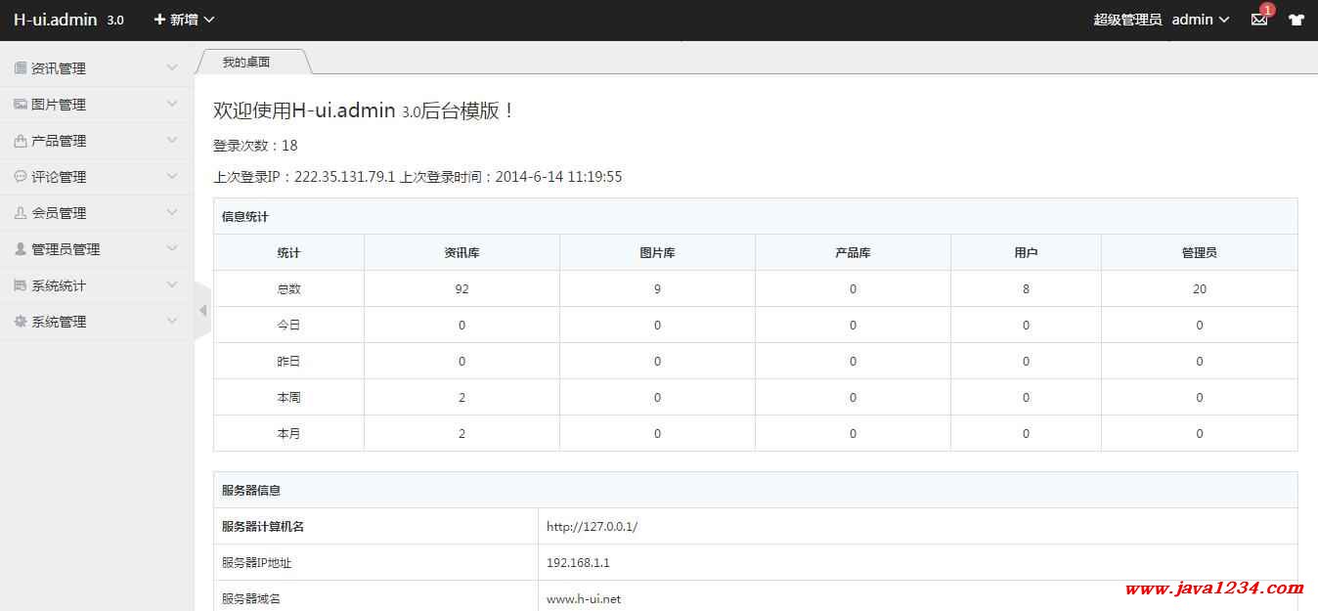The image size is (1318, 611).
Task: Click the comment management bubble icon
Action: [21, 177]
